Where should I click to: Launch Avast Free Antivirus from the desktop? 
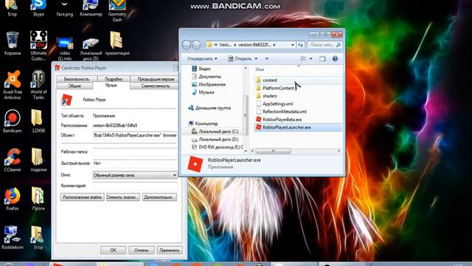[13, 85]
